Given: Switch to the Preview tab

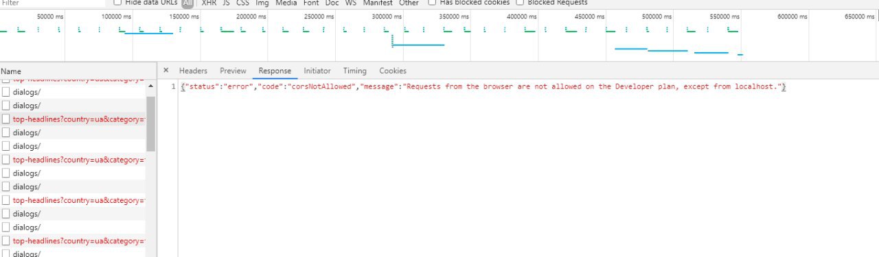Looking at the screenshot, I should click(233, 71).
